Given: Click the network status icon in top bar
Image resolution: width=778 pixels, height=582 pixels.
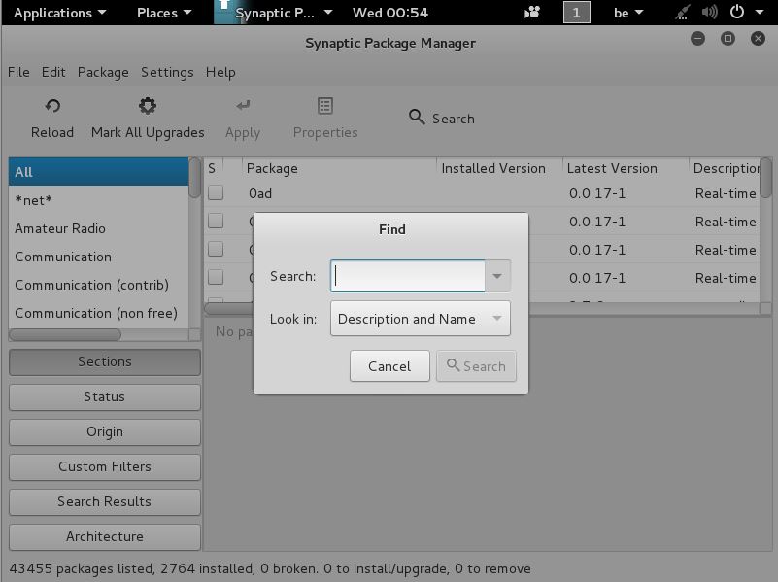Looking at the screenshot, I should [683, 12].
